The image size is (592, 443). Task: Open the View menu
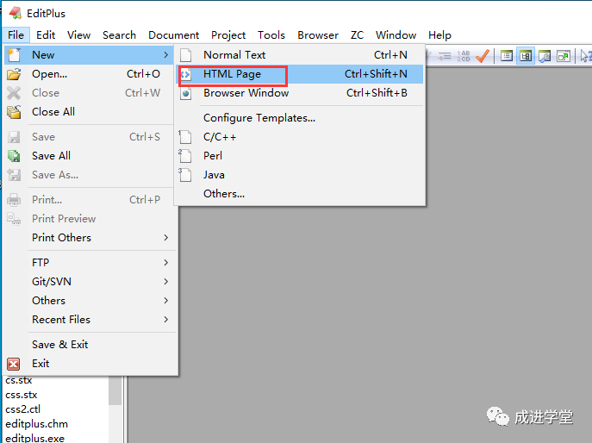79,35
